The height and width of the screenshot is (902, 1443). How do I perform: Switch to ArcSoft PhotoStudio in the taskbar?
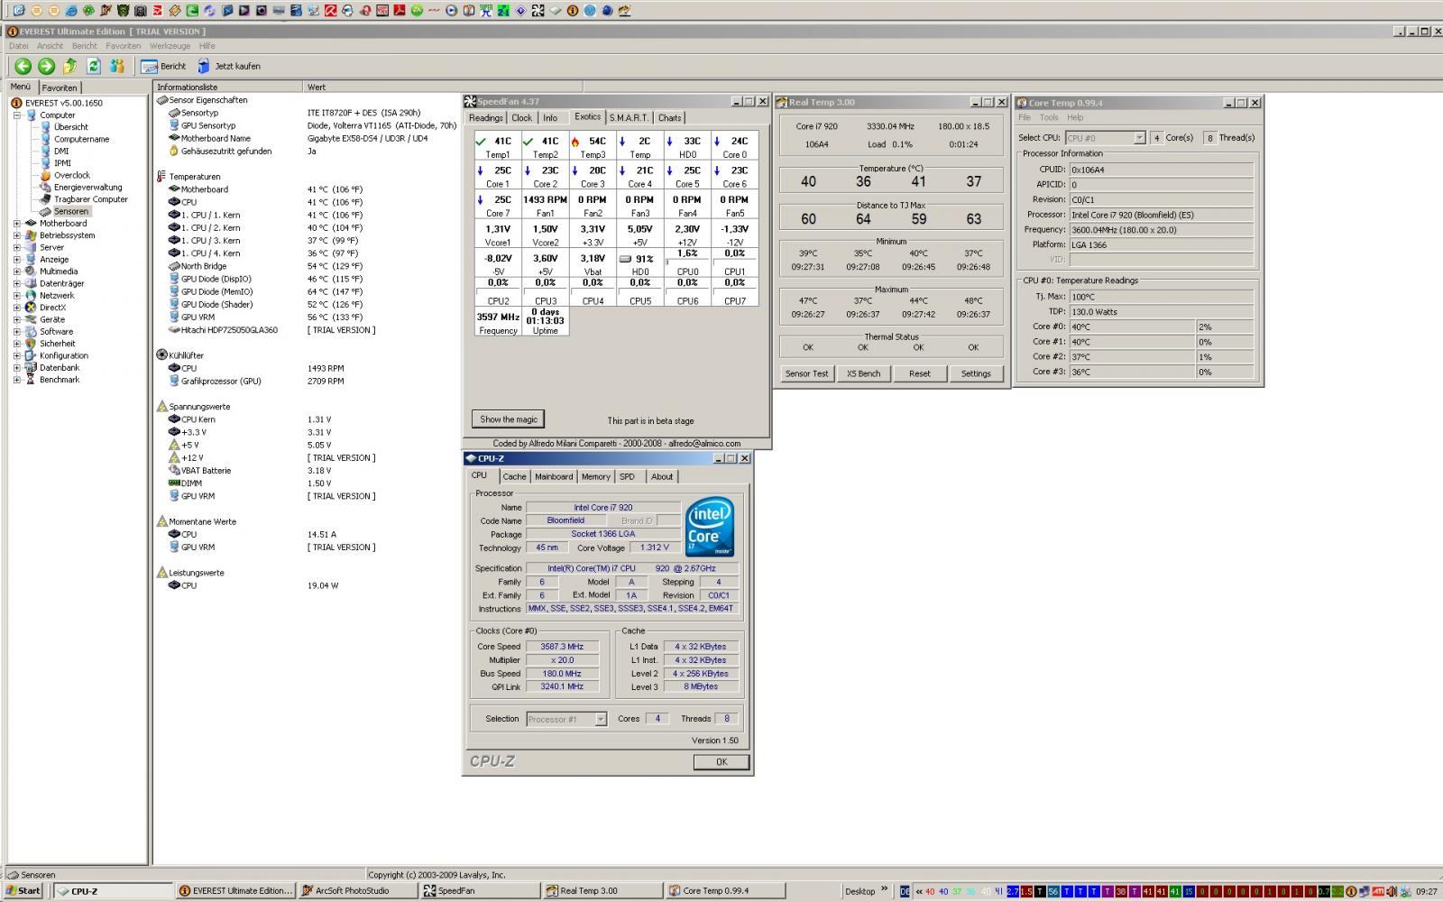(x=358, y=891)
